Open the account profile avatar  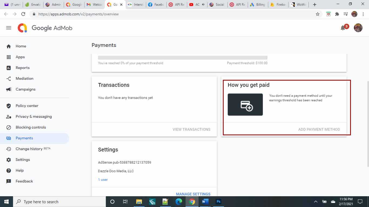click(358, 28)
